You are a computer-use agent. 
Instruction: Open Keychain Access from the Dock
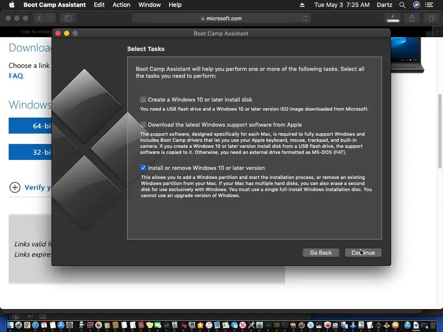293,325
